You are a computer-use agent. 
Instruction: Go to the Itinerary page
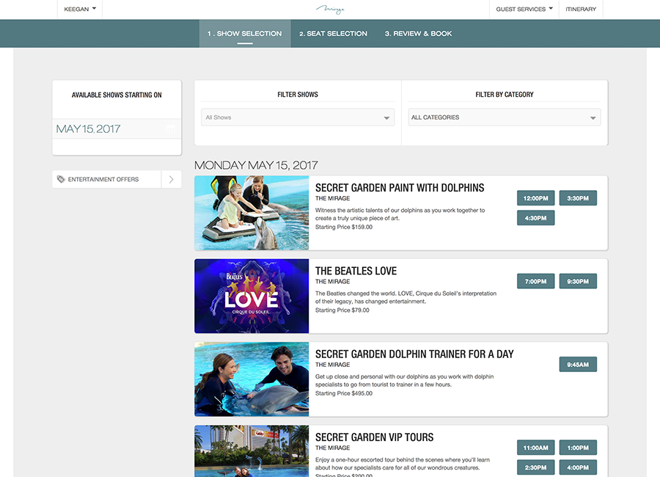[581, 9]
